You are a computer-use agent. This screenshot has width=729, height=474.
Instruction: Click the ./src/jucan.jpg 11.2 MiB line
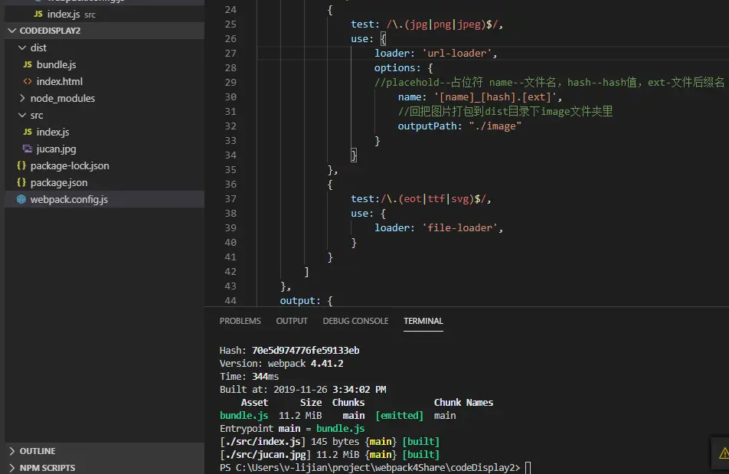(x=329, y=455)
